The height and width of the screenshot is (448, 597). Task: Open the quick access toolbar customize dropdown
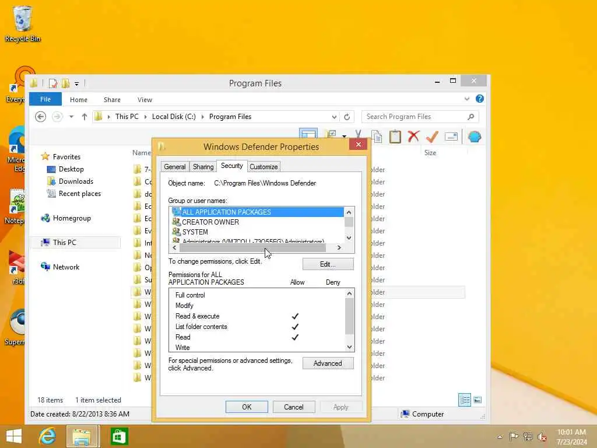click(x=76, y=83)
